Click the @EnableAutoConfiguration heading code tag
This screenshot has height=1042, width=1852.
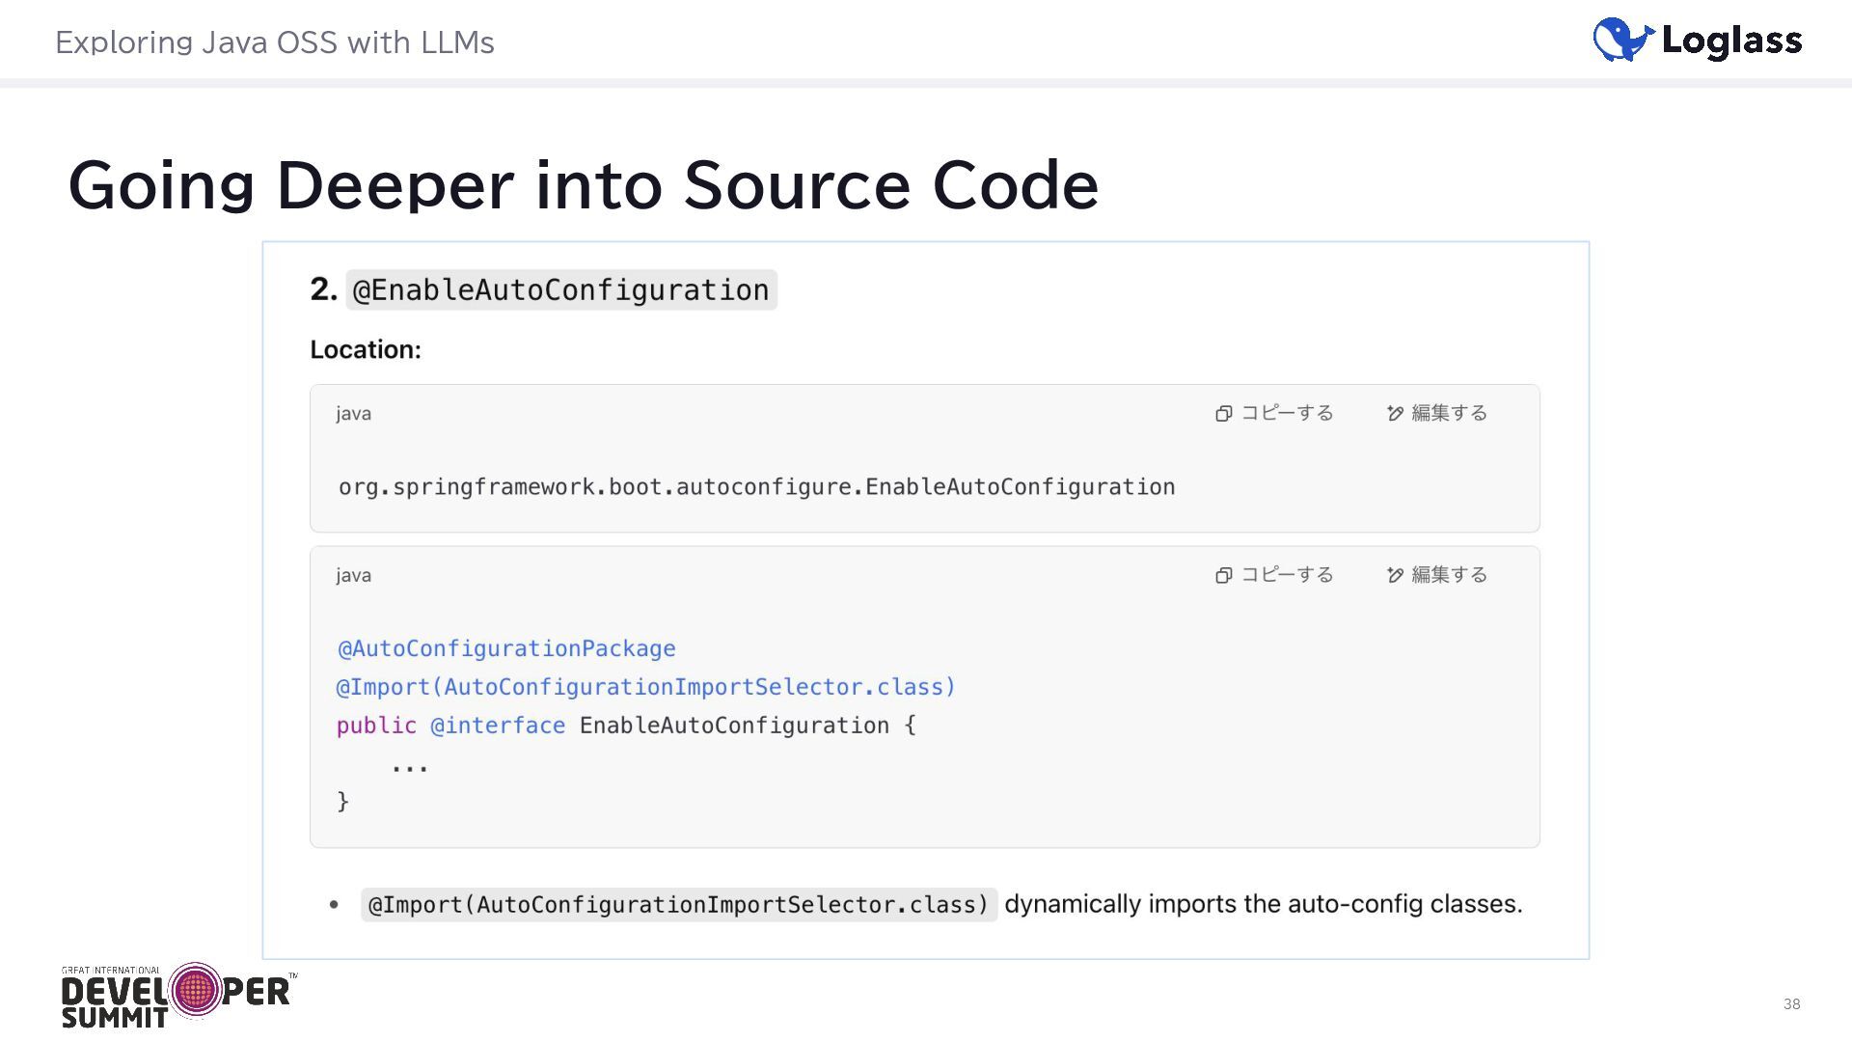[x=560, y=290]
